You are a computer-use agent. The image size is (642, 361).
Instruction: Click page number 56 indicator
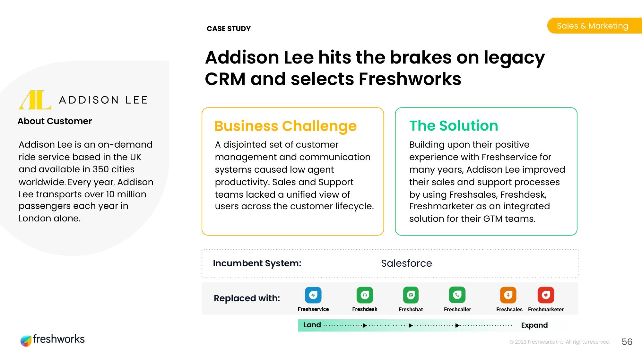(x=630, y=340)
